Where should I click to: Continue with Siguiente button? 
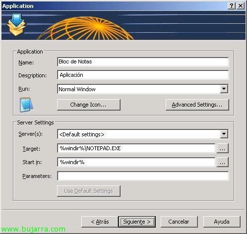(x=137, y=222)
